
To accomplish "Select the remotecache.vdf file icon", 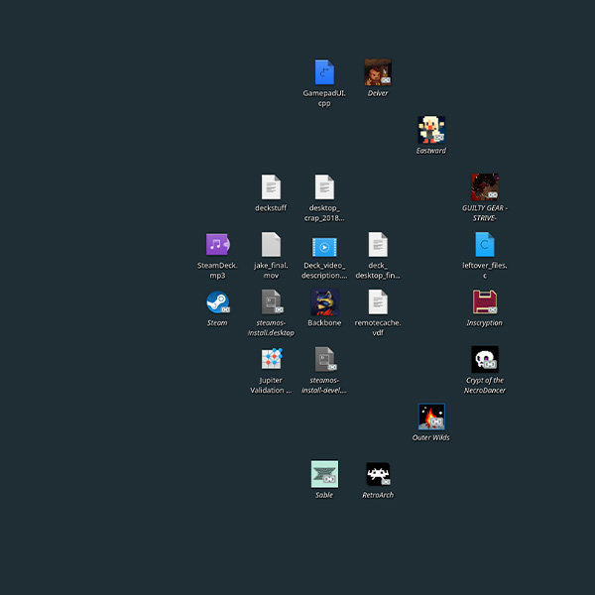I will click(x=378, y=301).
